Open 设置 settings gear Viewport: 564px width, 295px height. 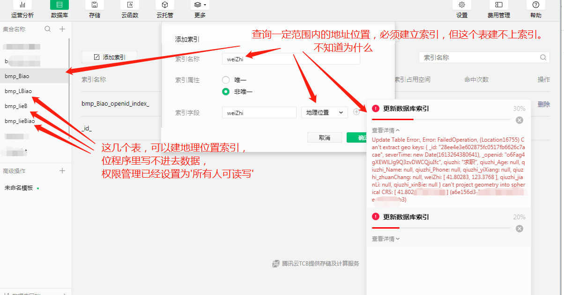[x=462, y=9]
